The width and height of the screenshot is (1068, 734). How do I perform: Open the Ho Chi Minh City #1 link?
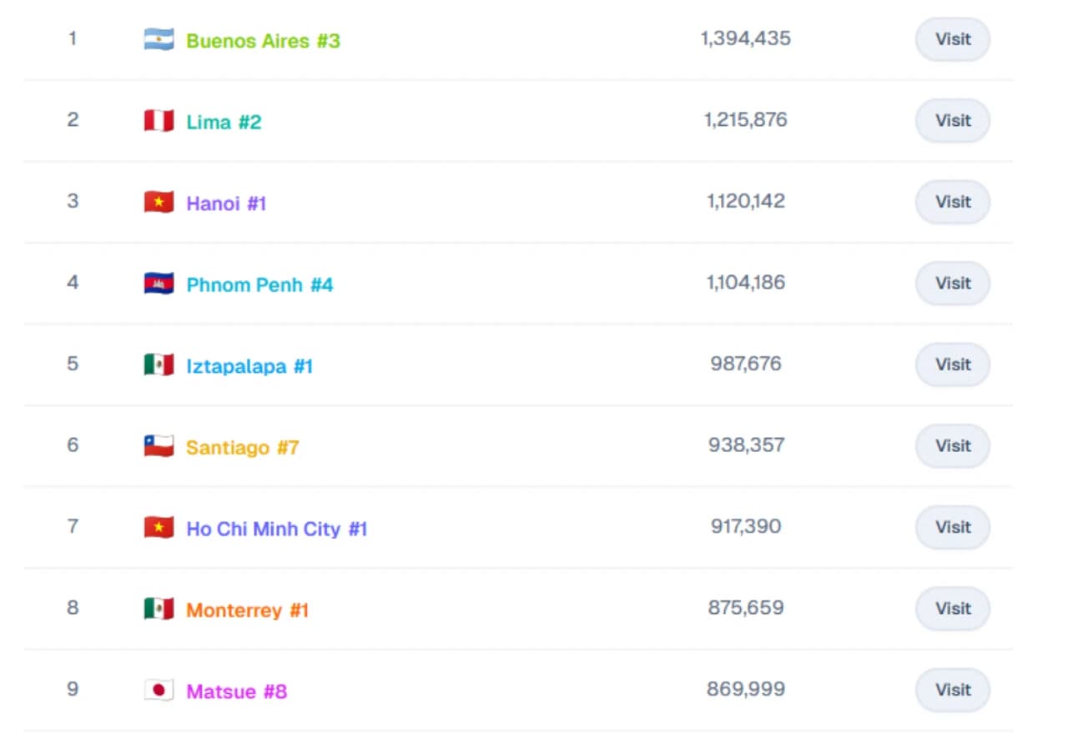click(276, 529)
